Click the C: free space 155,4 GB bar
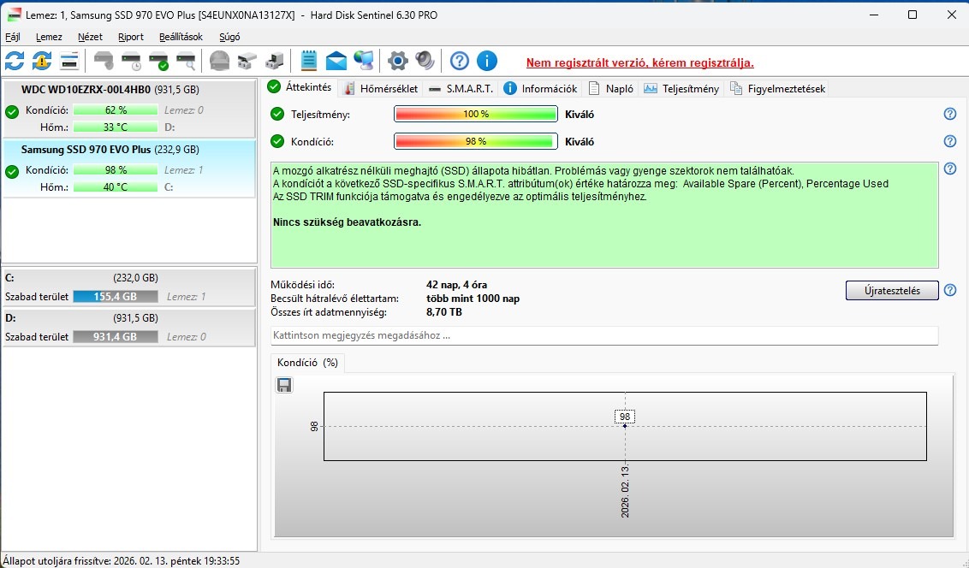The height and width of the screenshot is (568, 969). (116, 296)
